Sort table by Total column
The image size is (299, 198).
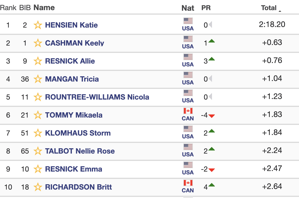(x=269, y=8)
